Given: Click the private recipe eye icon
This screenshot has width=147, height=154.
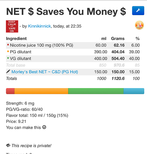Looking at the screenshot, I should tap(8, 145).
